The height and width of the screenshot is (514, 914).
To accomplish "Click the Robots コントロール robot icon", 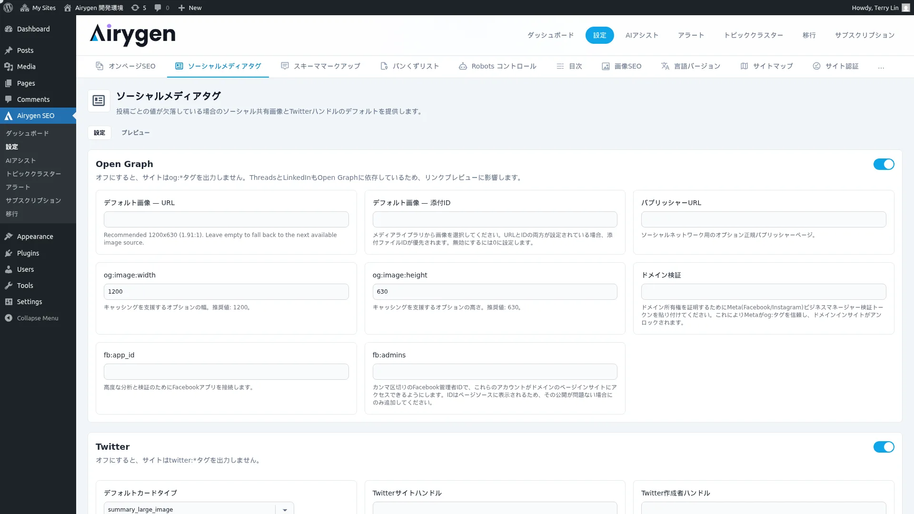I will [463, 66].
